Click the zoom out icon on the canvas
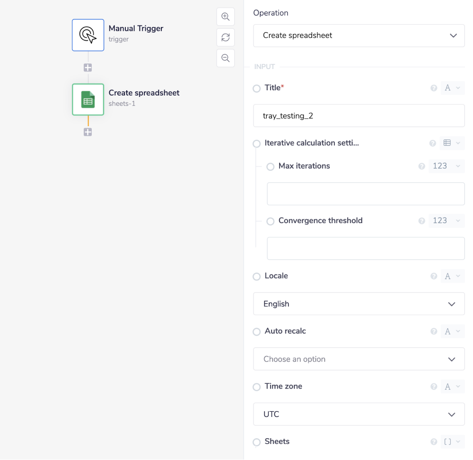Image resolution: width=473 pixels, height=460 pixels. click(226, 58)
